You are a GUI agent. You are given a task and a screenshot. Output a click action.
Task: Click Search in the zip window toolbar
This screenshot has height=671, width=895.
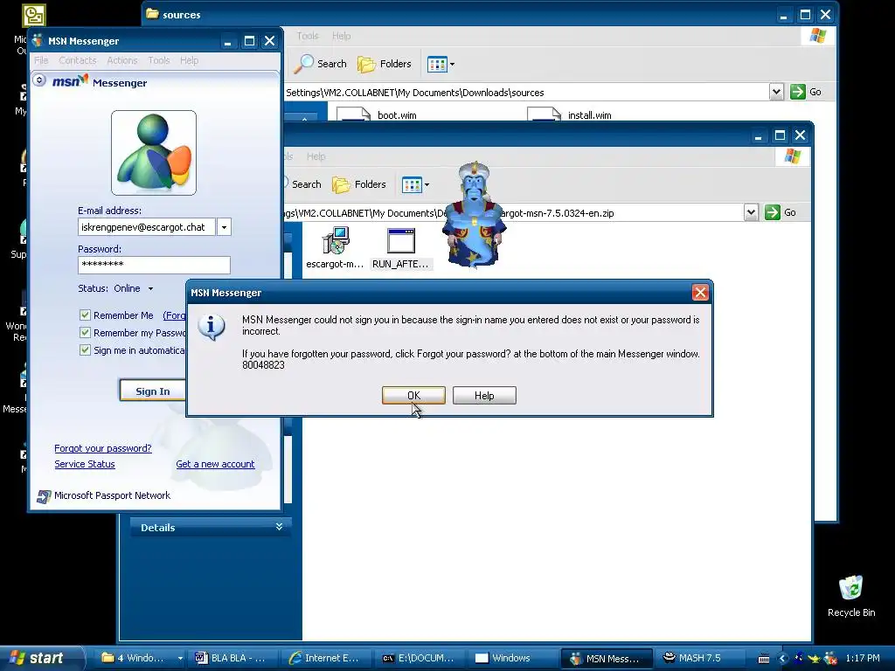(303, 184)
